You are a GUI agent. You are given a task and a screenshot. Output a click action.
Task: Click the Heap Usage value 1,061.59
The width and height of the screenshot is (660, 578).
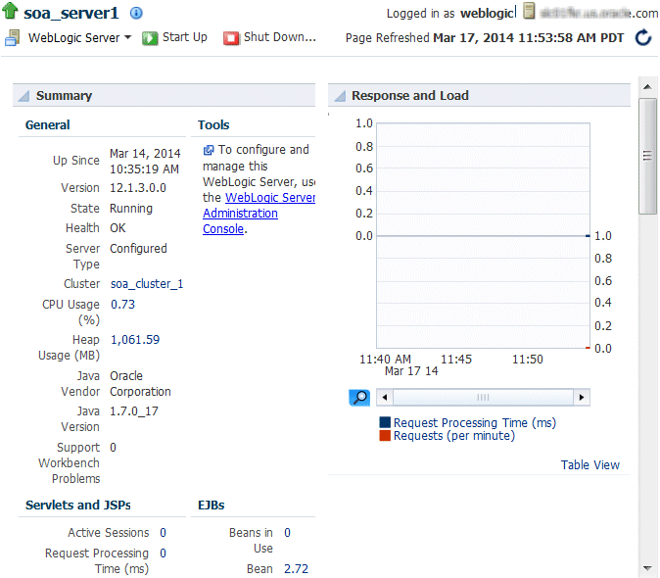tap(135, 339)
